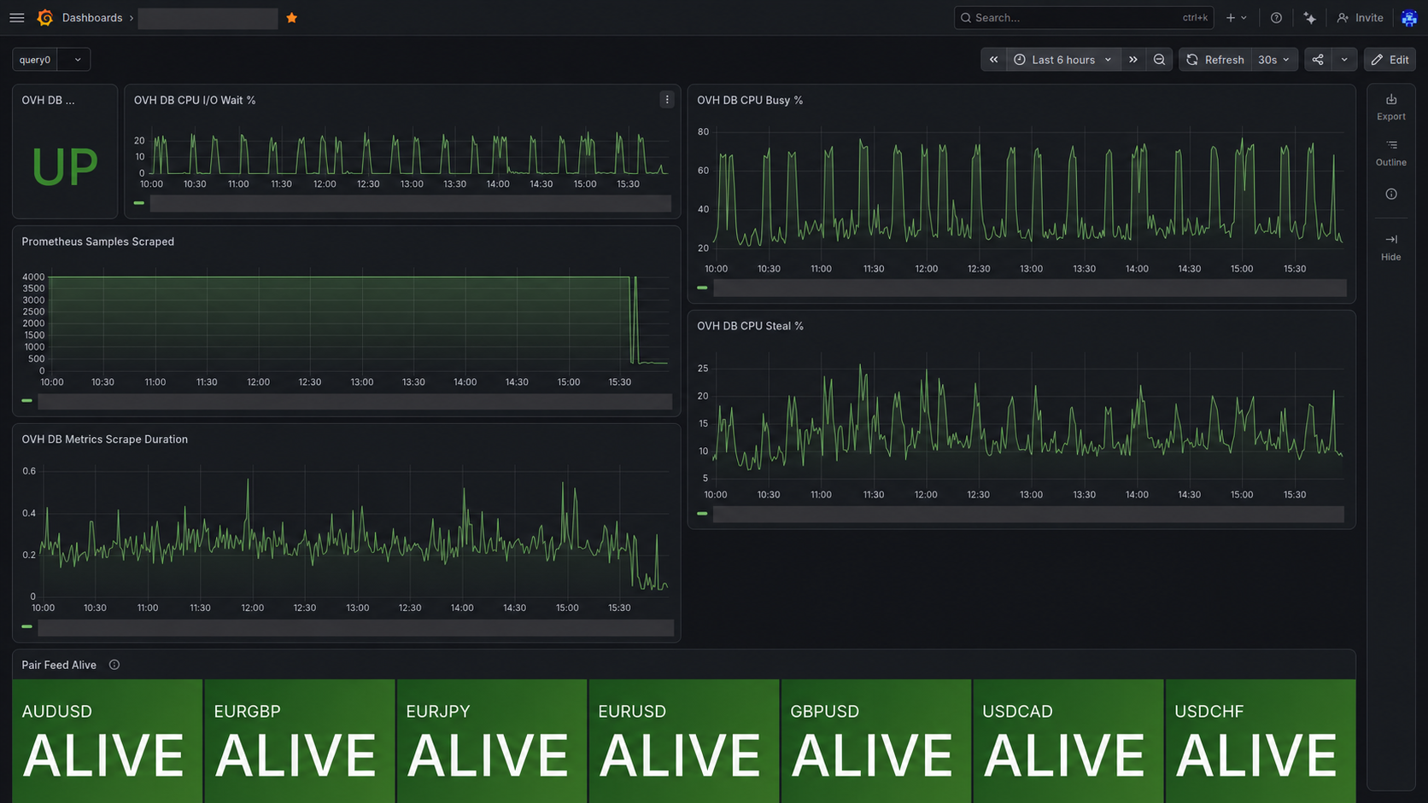Click the share dashboard icon
This screenshot has width=1428, height=803.
tap(1318, 60)
